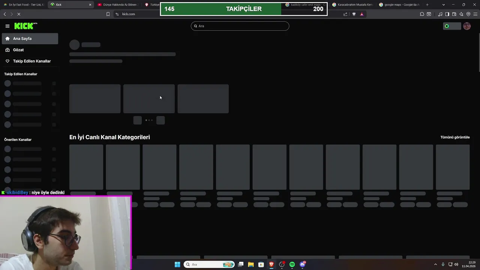Close the Kick tab
480x270 pixels.
(90, 4)
